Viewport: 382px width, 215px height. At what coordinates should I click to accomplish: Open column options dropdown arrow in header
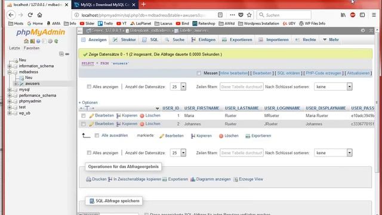[157, 109]
